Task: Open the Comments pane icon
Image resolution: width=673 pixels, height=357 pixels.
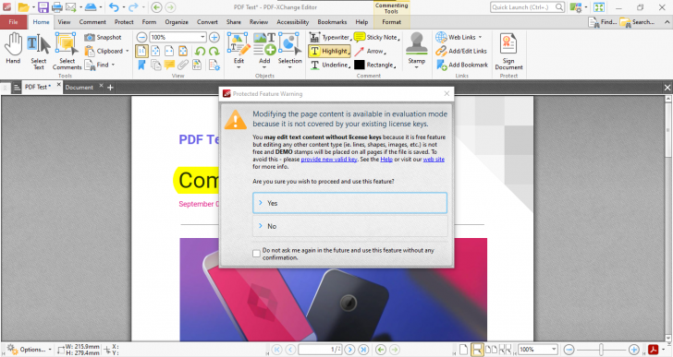Action: pos(169,65)
